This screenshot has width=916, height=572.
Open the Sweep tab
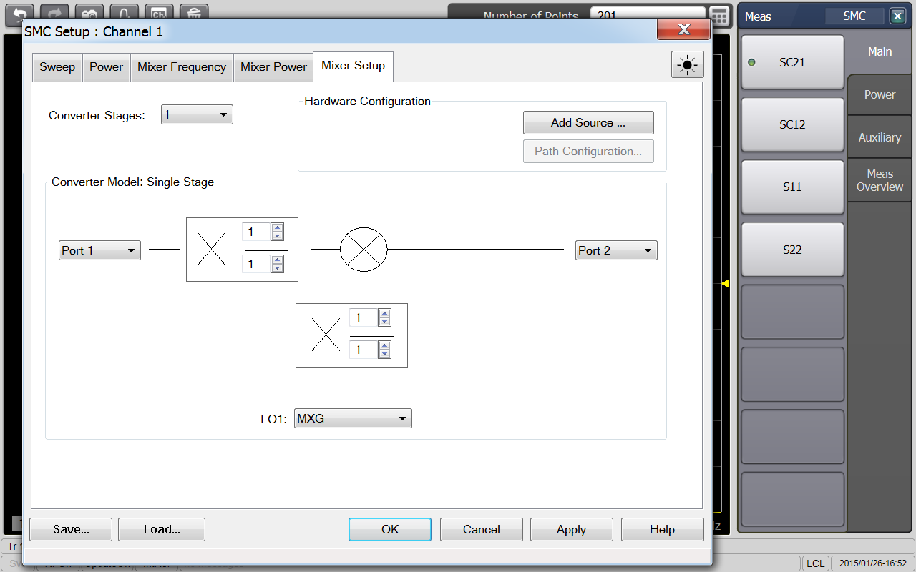[57, 67]
